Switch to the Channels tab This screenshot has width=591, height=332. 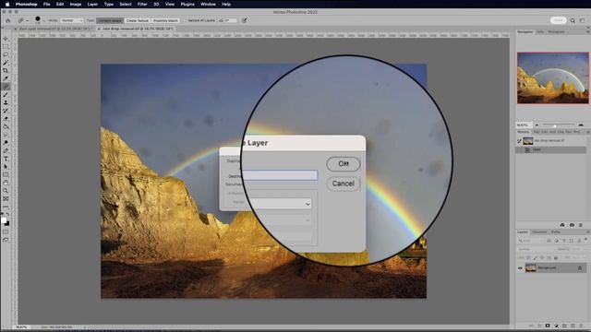pos(539,231)
